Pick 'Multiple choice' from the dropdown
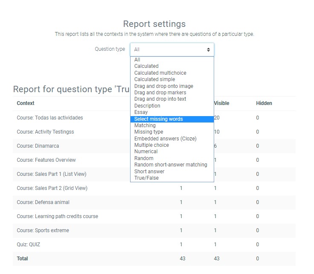Screen dimensions: 314x274 [151, 145]
